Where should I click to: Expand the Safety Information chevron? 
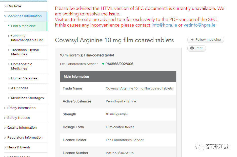coord(5,108)
